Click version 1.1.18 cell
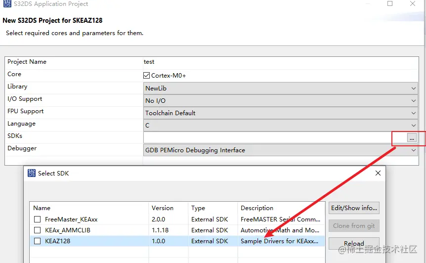 [160, 230]
